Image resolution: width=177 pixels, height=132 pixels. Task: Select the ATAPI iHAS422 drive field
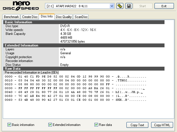(79, 6)
